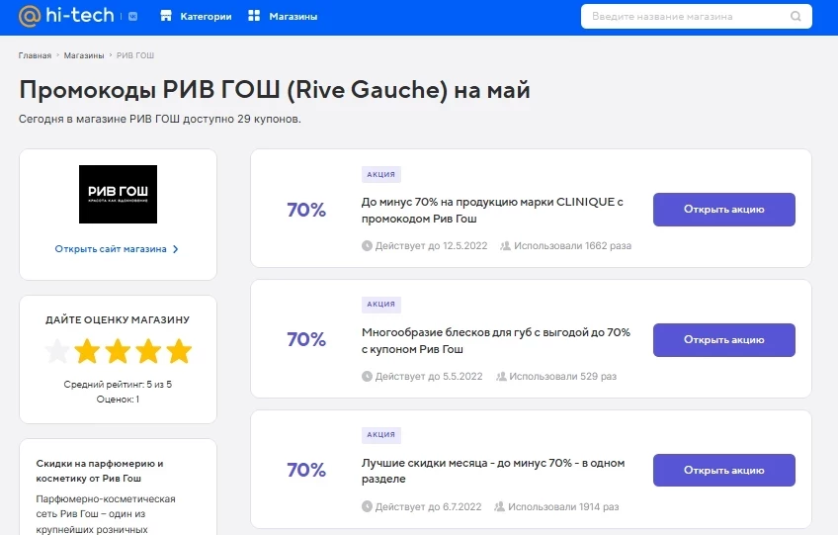Screen dimensions: 838x535
Task: Click 70% label on lip gloss offer
Action: [306, 339]
